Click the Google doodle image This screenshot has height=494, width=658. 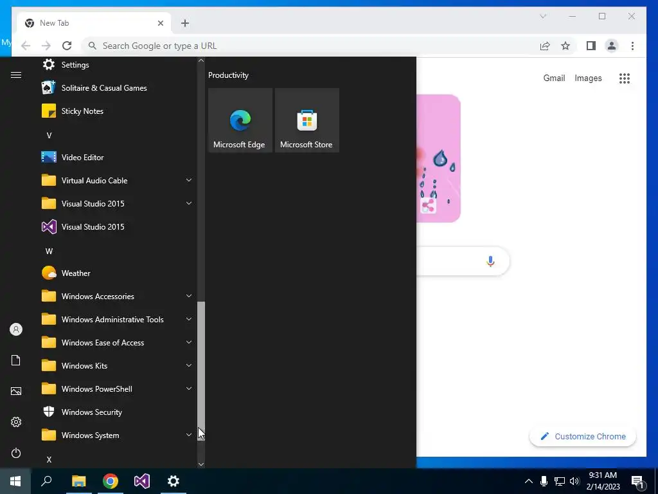(438, 158)
